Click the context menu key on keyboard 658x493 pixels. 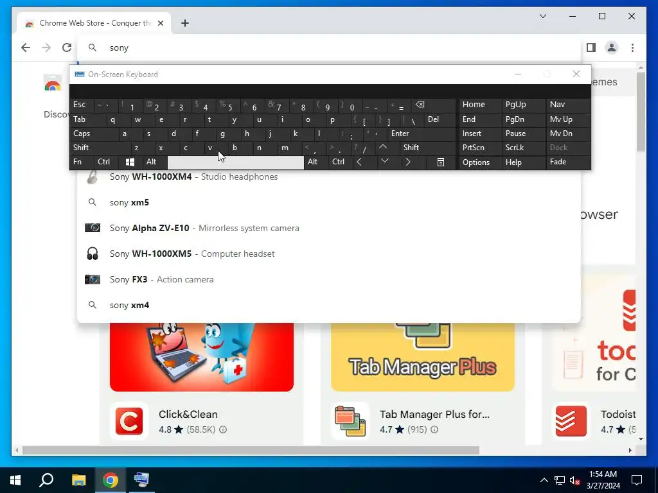(441, 162)
